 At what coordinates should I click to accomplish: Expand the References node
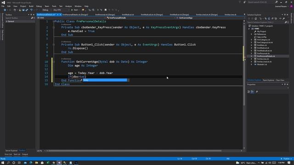click(252, 34)
